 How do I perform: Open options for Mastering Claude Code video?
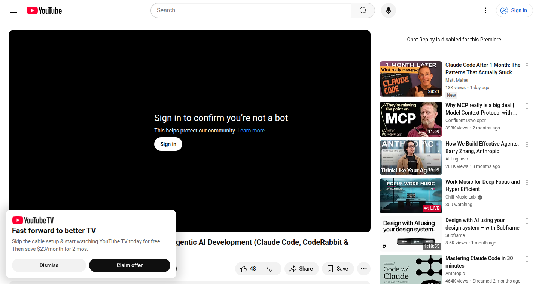[527, 259]
